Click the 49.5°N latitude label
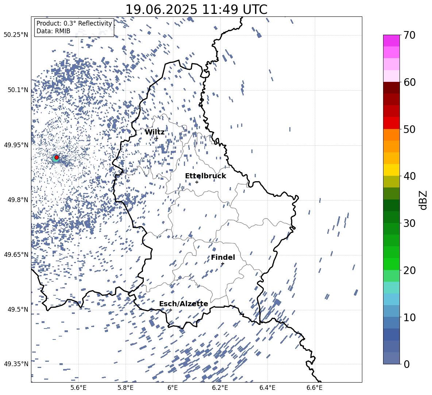 click(18, 309)
